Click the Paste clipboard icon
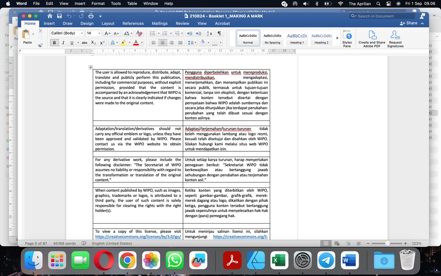Viewport: 441px width, 276px height. click(27, 35)
